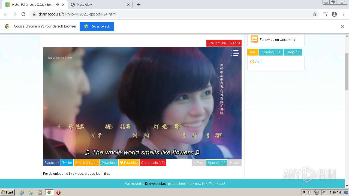Click the 7:48 AM system clock
The width and height of the screenshot is (349, 196).
(335, 192)
